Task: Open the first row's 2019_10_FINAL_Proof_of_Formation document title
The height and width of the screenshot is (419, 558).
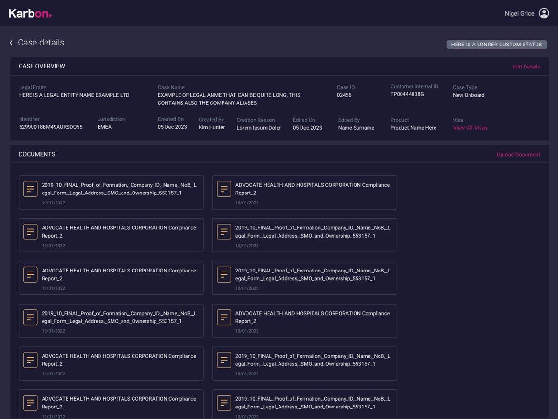Action: 119,189
